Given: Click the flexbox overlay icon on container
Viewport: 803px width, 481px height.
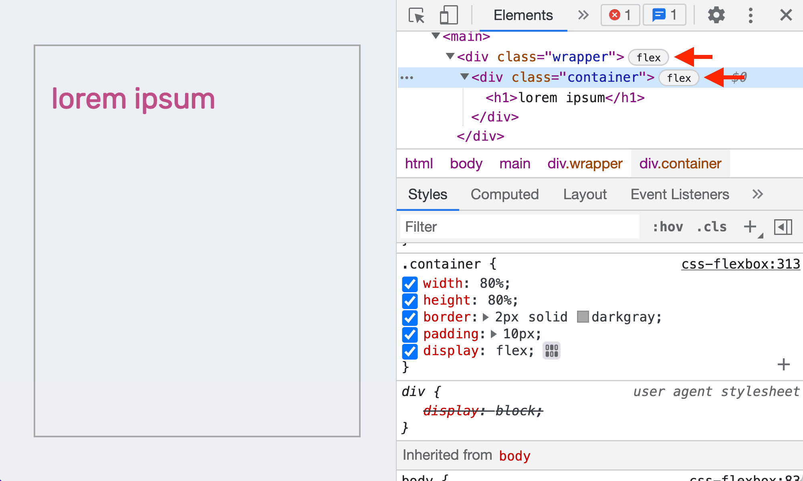Looking at the screenshot, I should [678, 78].
